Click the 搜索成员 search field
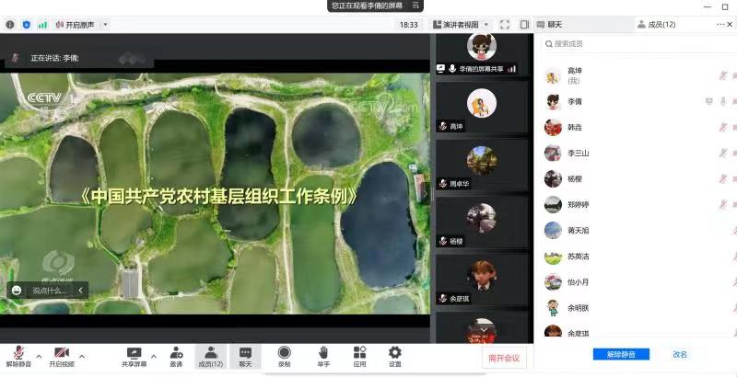 [x=639, y=44]
